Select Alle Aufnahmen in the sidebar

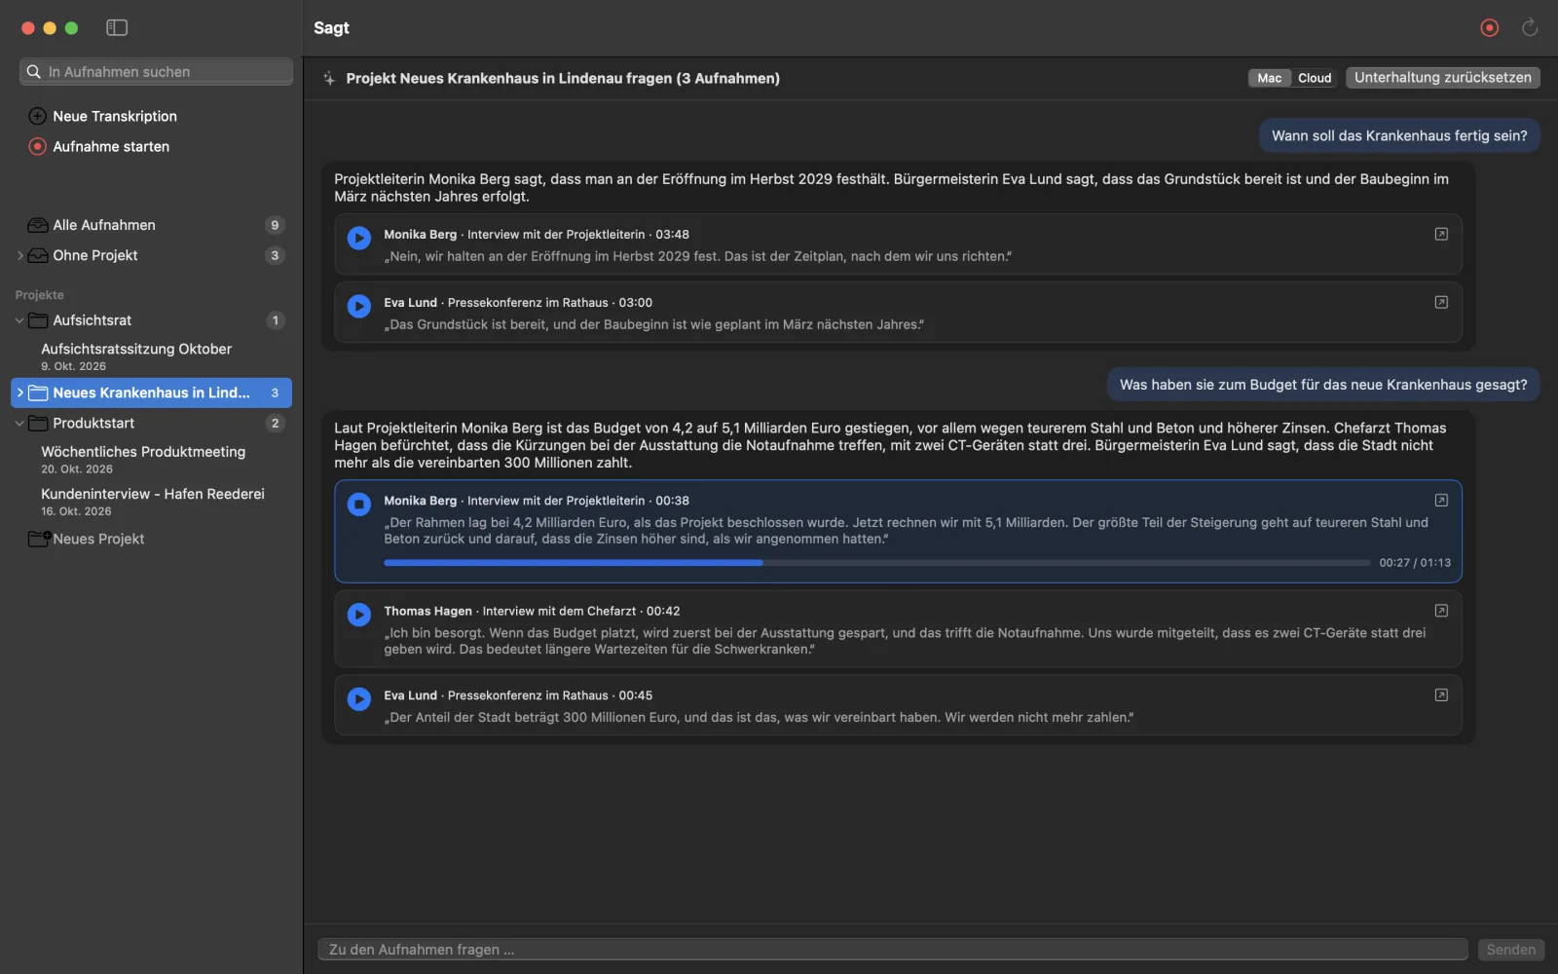click(x=151, y=225)
